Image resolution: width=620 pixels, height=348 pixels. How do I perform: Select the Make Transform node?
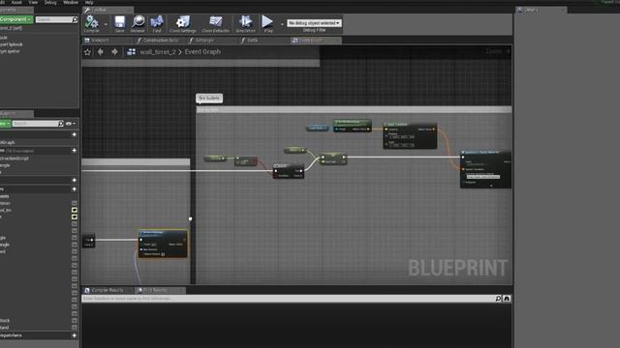(410, 135)
